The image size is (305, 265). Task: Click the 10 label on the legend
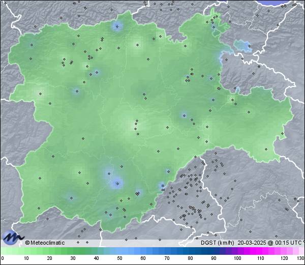tap(26, 258)
